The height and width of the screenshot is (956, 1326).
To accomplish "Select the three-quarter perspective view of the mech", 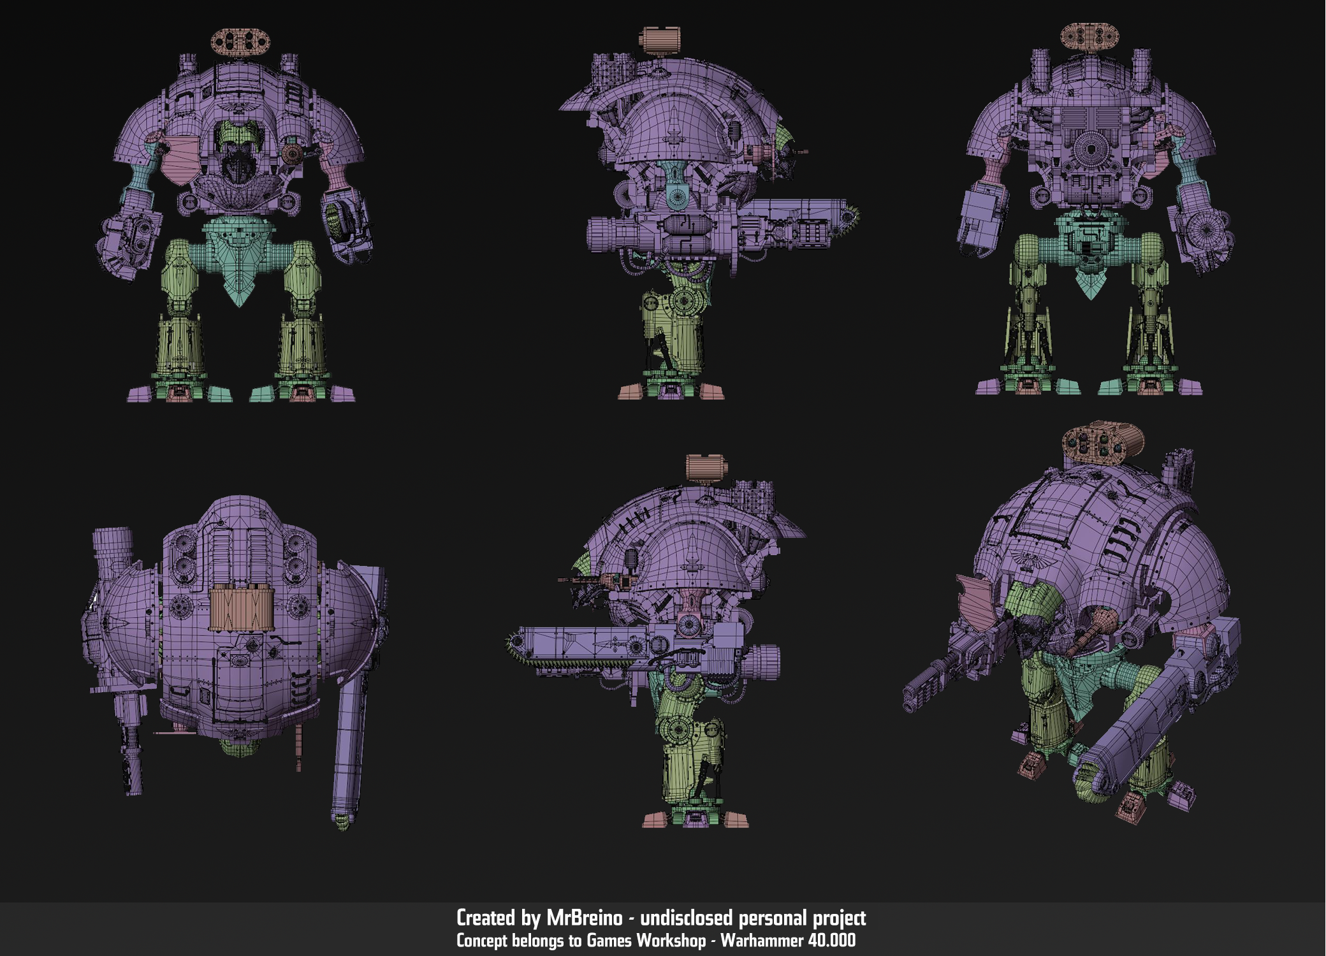I will (1072, 623).
